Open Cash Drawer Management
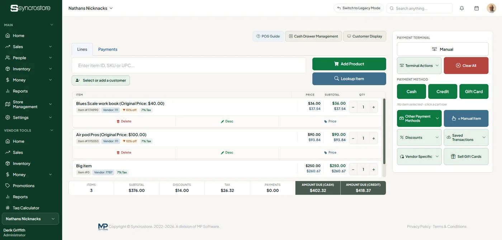Screen dimensions: 502x240 [x=313, y=36]
